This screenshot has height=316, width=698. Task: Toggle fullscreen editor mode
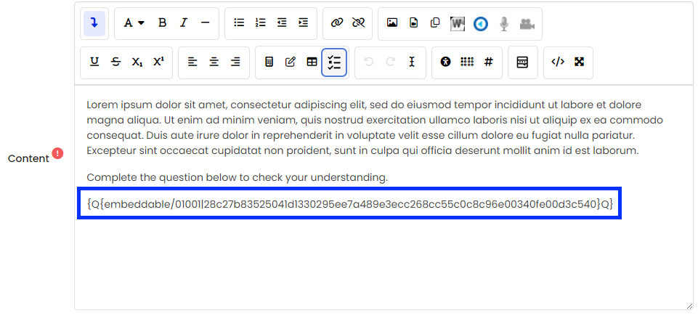pos(579,62)
